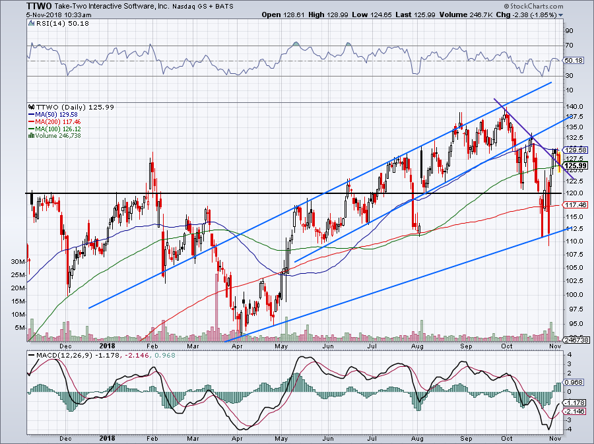Viewport: 594px width, 444px height.
Task: Click the StockCharts.com copyright link
Action: [x=533, y=6]
